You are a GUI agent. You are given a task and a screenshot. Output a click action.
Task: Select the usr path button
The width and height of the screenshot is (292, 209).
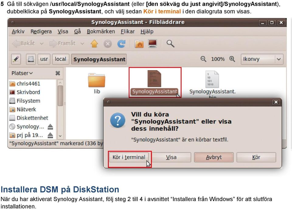[x=44, y=59]
